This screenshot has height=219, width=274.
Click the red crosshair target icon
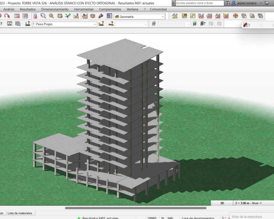pos(235,16)
